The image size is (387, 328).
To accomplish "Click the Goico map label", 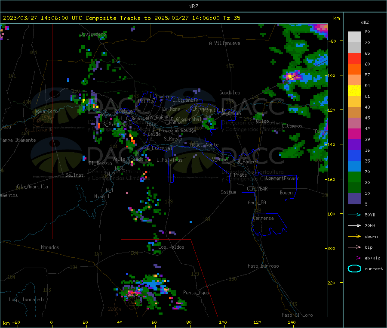I will click(x=262, y=122).
